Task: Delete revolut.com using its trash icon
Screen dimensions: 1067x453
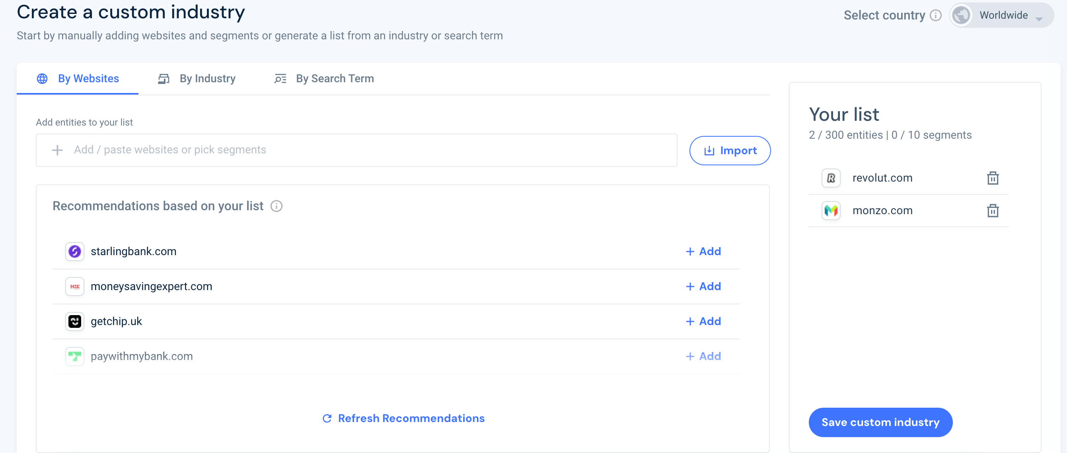Action: click(993, 178)
